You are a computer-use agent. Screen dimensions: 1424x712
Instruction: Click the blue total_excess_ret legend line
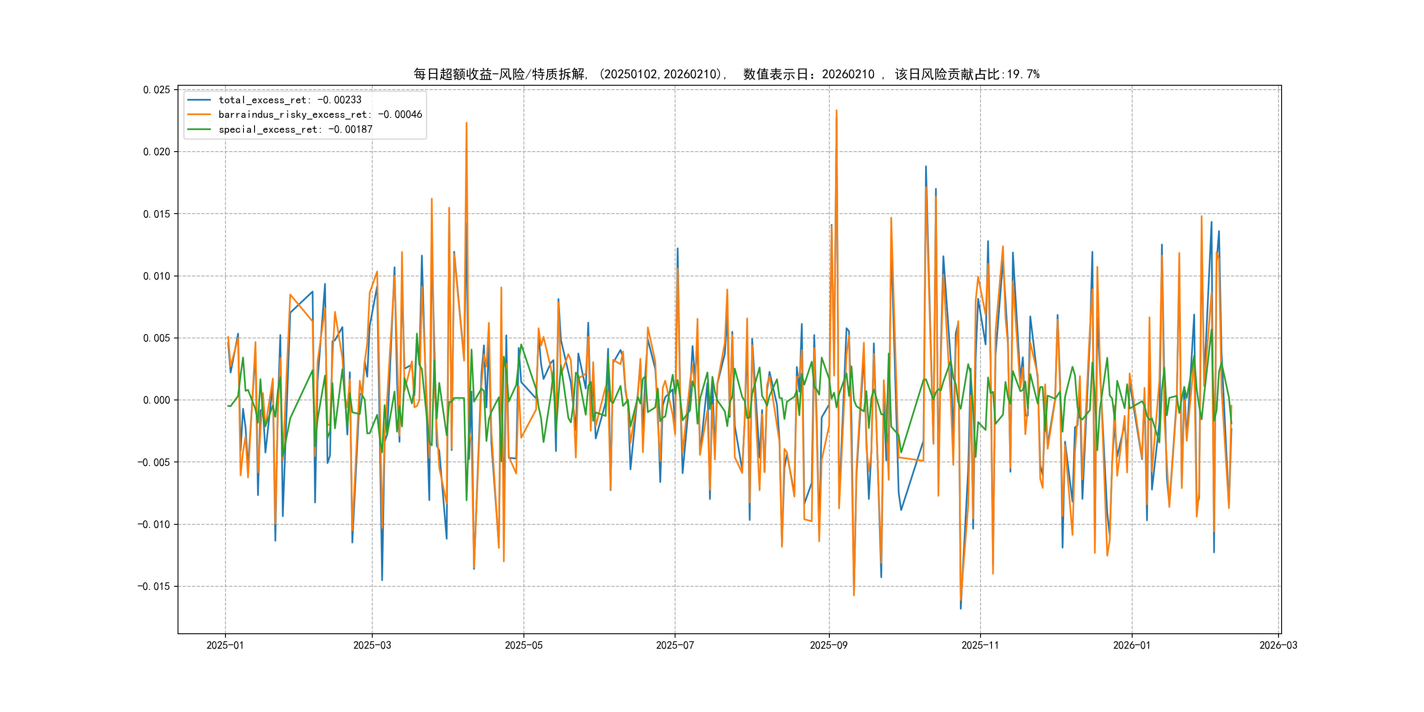tap(199, 100)
